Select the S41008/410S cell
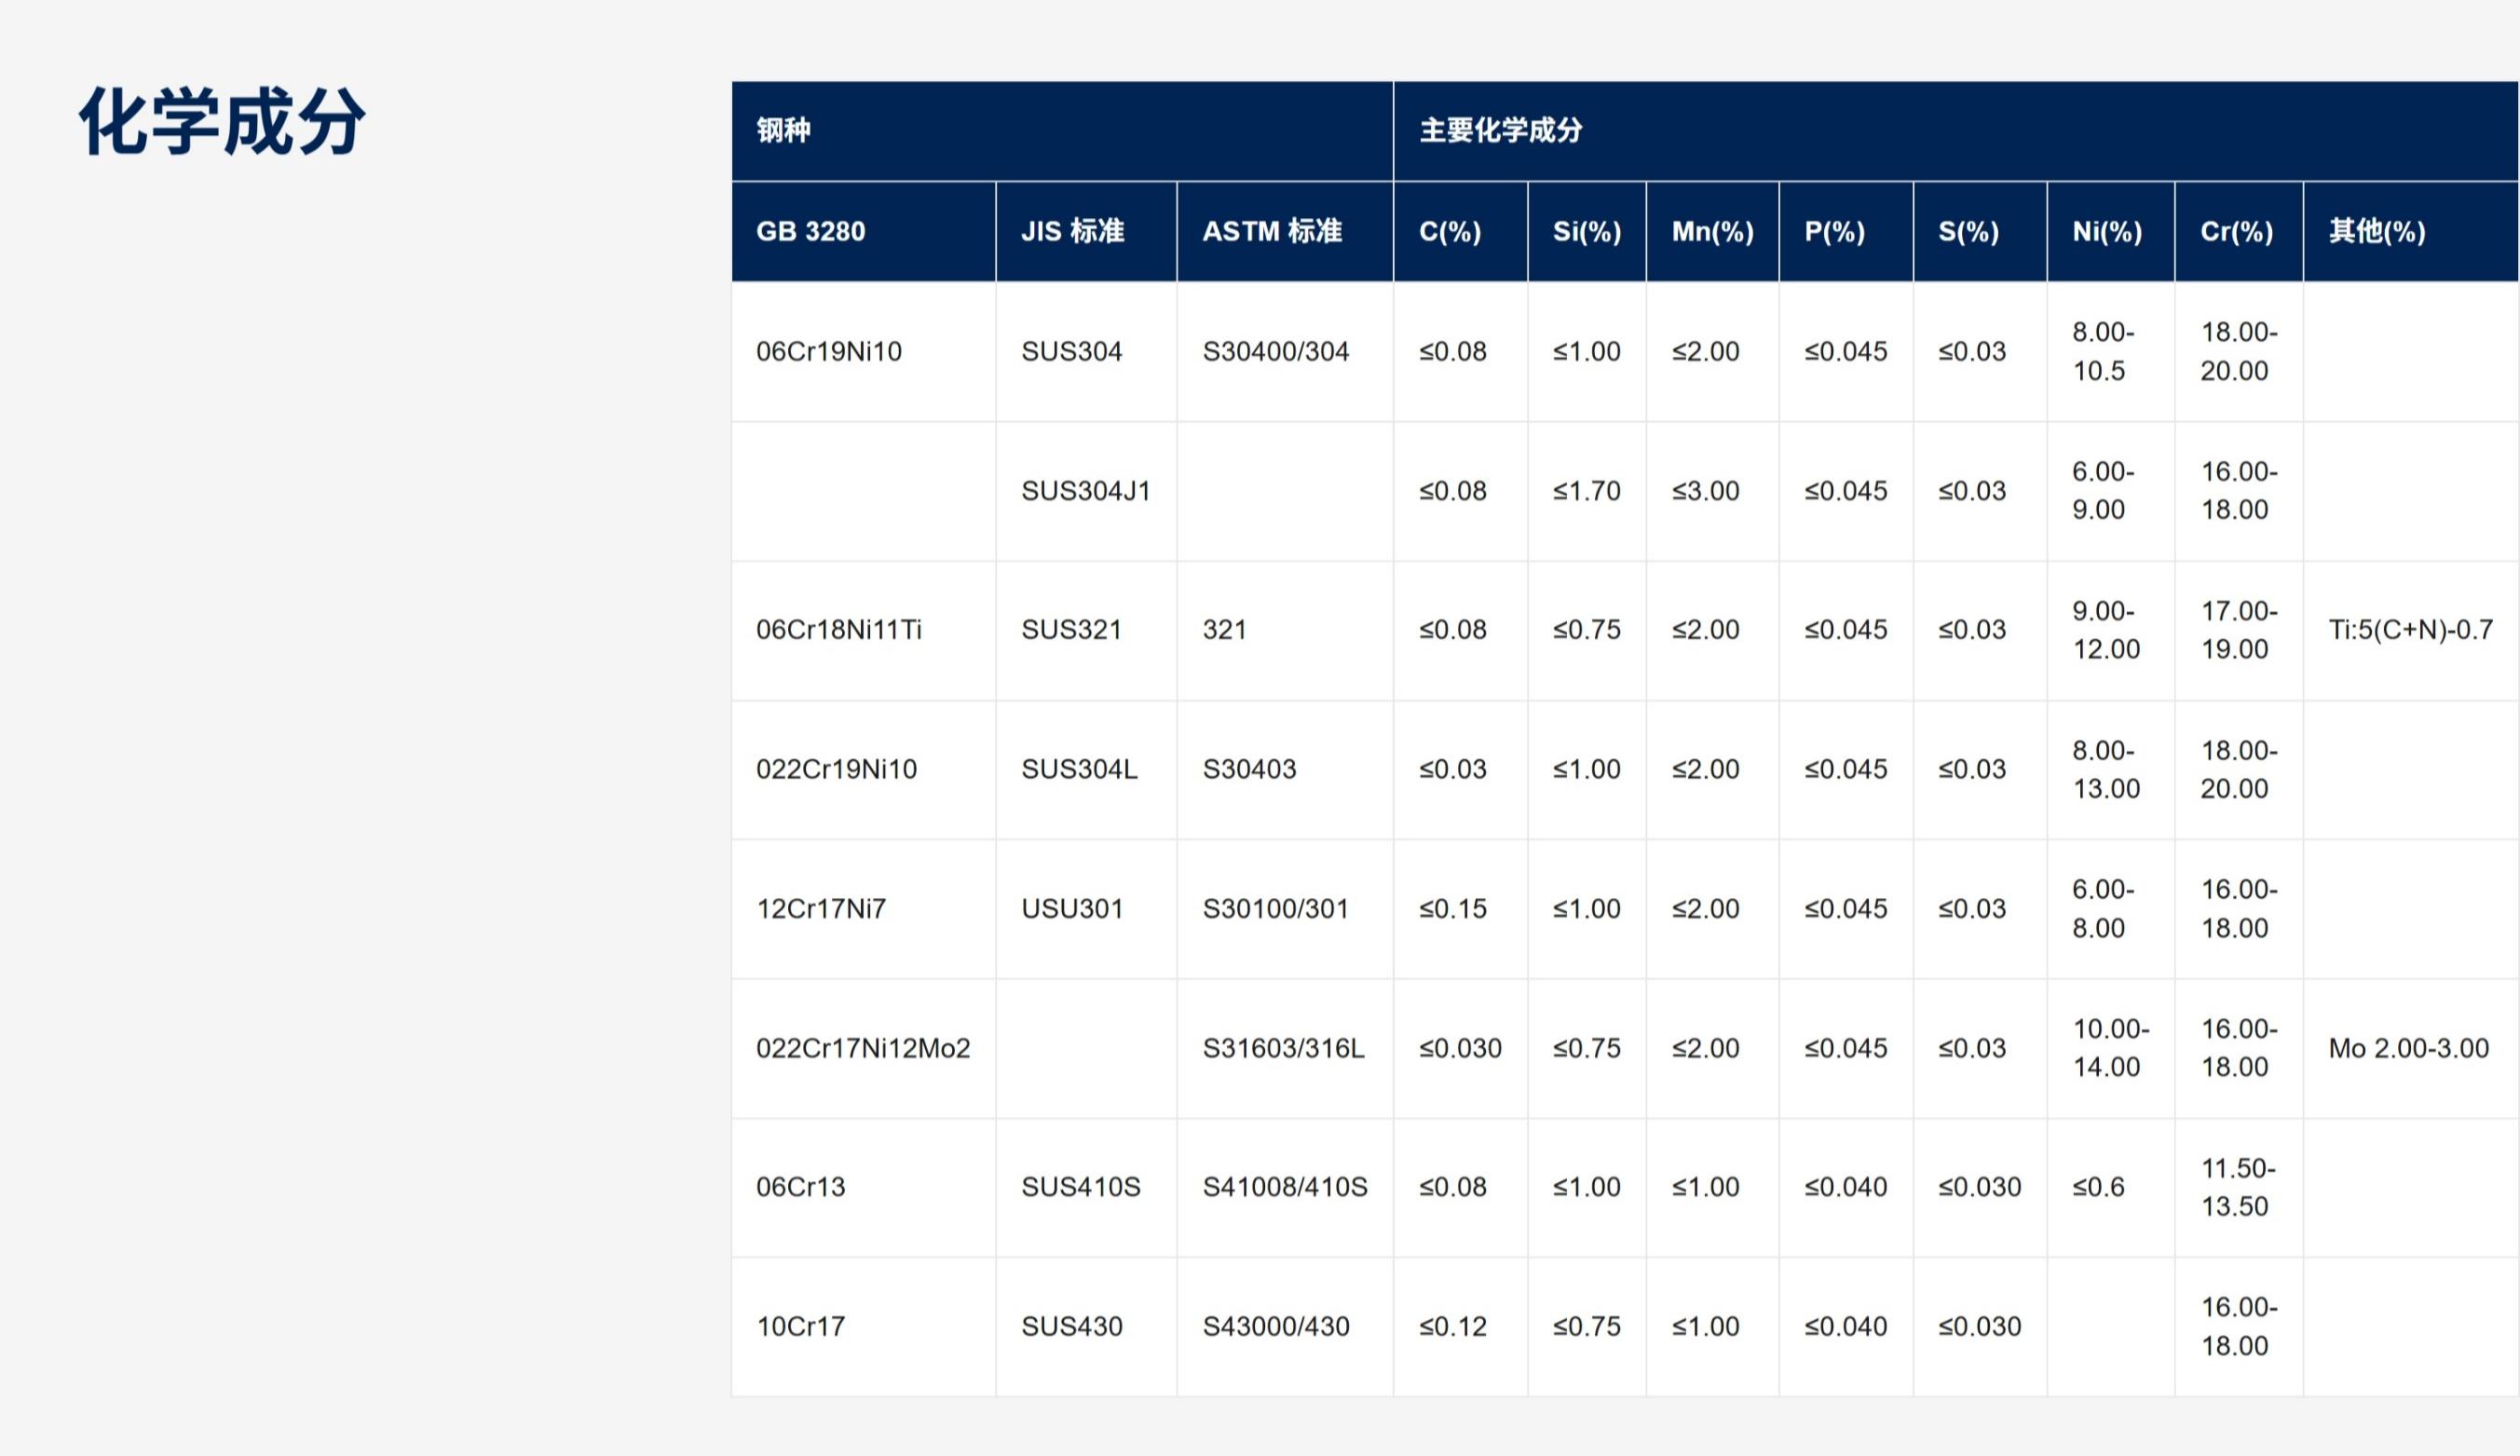The image size is (2520, 1456). (x=1284, y=1187)
